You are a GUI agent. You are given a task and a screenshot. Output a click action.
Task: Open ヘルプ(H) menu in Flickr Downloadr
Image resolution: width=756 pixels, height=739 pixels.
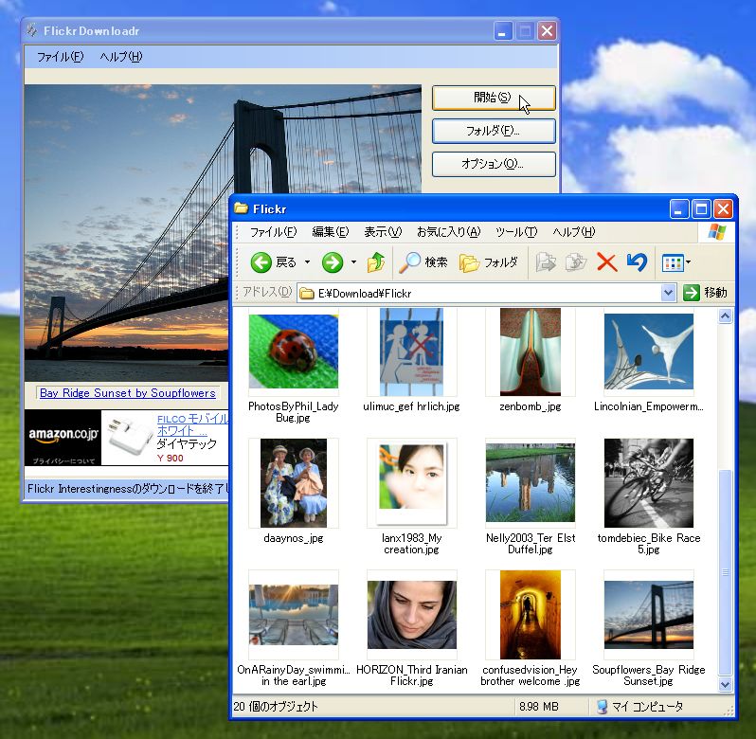(x=121, y=57)
